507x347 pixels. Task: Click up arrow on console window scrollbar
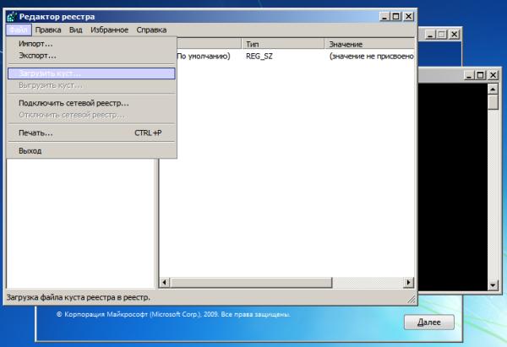[x=494, y=89]
